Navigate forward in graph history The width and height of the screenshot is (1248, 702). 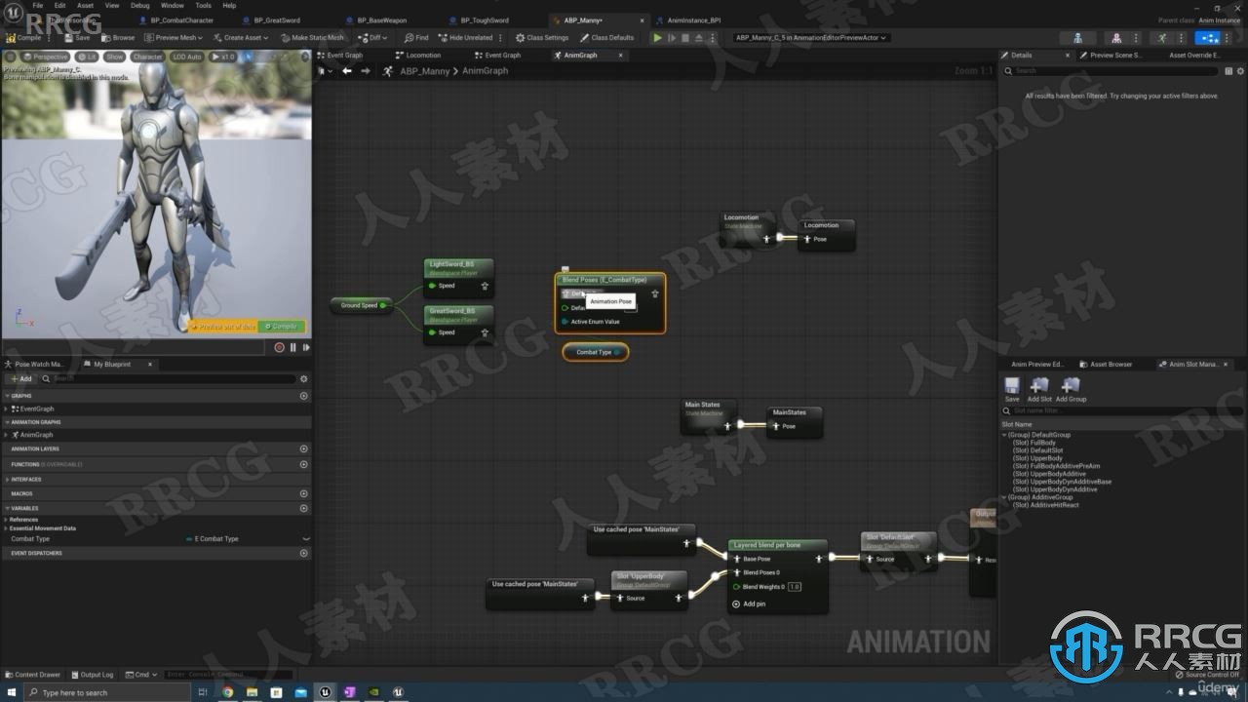366,70
